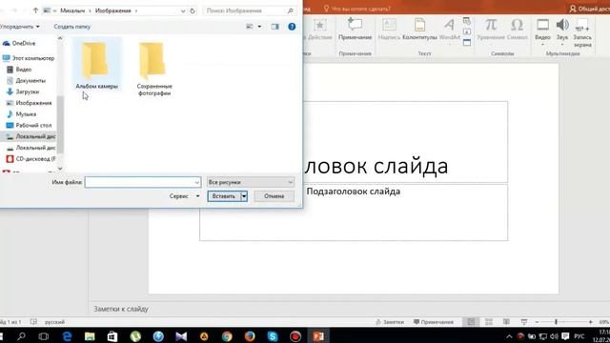610x343 pixels.
Task: Start the slideshow from status bar
Action: point(524,322)
